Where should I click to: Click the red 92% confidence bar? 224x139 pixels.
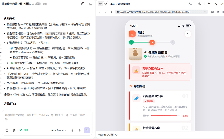(x=164, y=115)
